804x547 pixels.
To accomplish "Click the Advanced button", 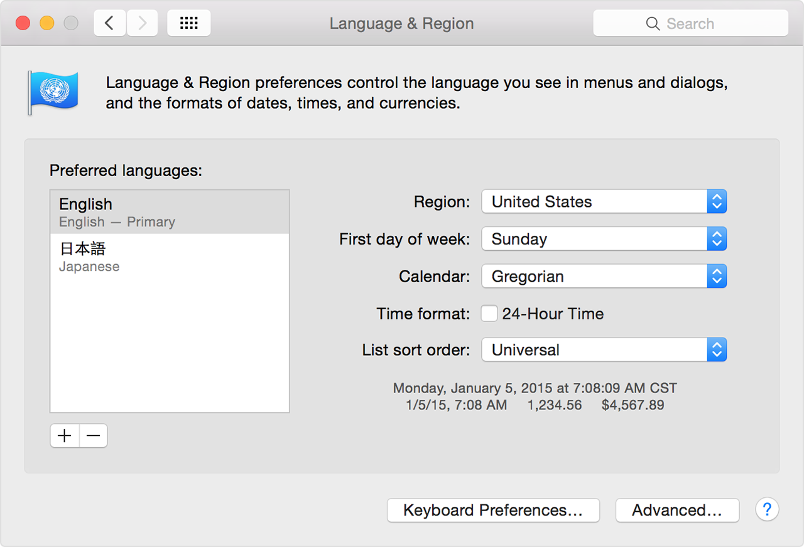I will click(x=676, y=510).
